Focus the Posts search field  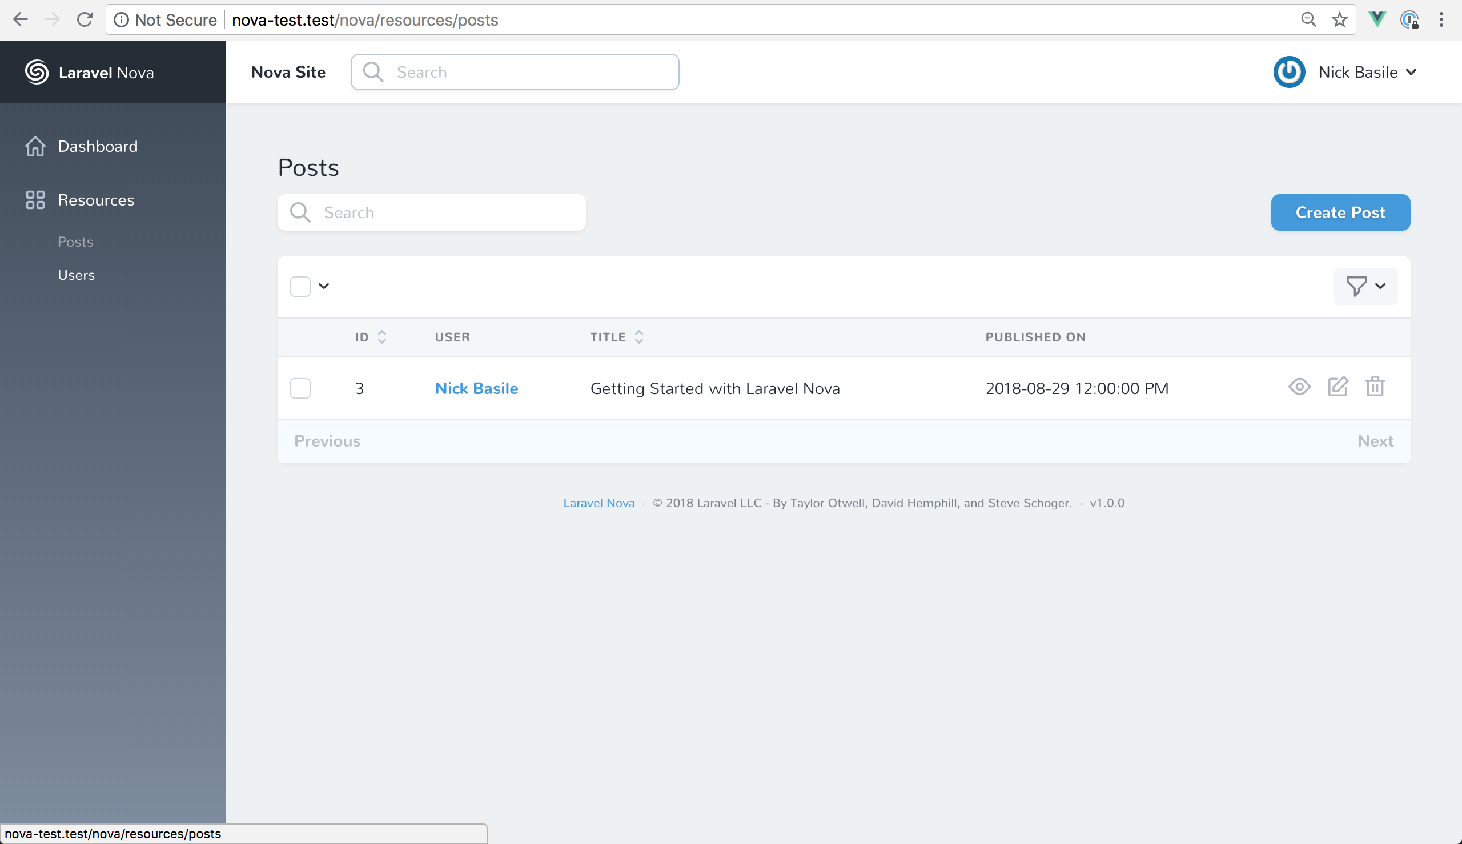431,212
